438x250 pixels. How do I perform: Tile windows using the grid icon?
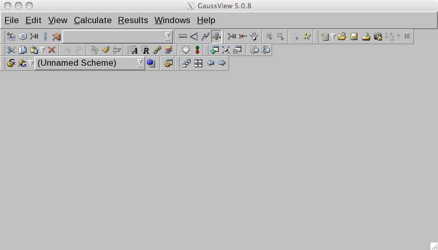click(x=198, y=63)
